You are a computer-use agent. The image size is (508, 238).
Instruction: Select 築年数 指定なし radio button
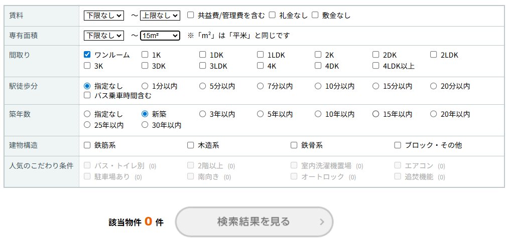click(x=87, y=114)
